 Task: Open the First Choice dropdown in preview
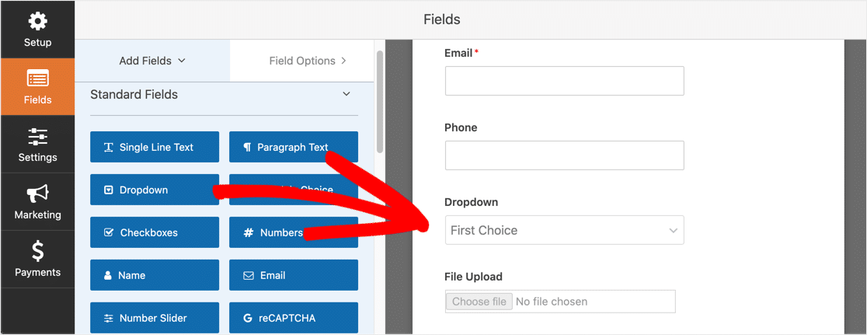565,230
